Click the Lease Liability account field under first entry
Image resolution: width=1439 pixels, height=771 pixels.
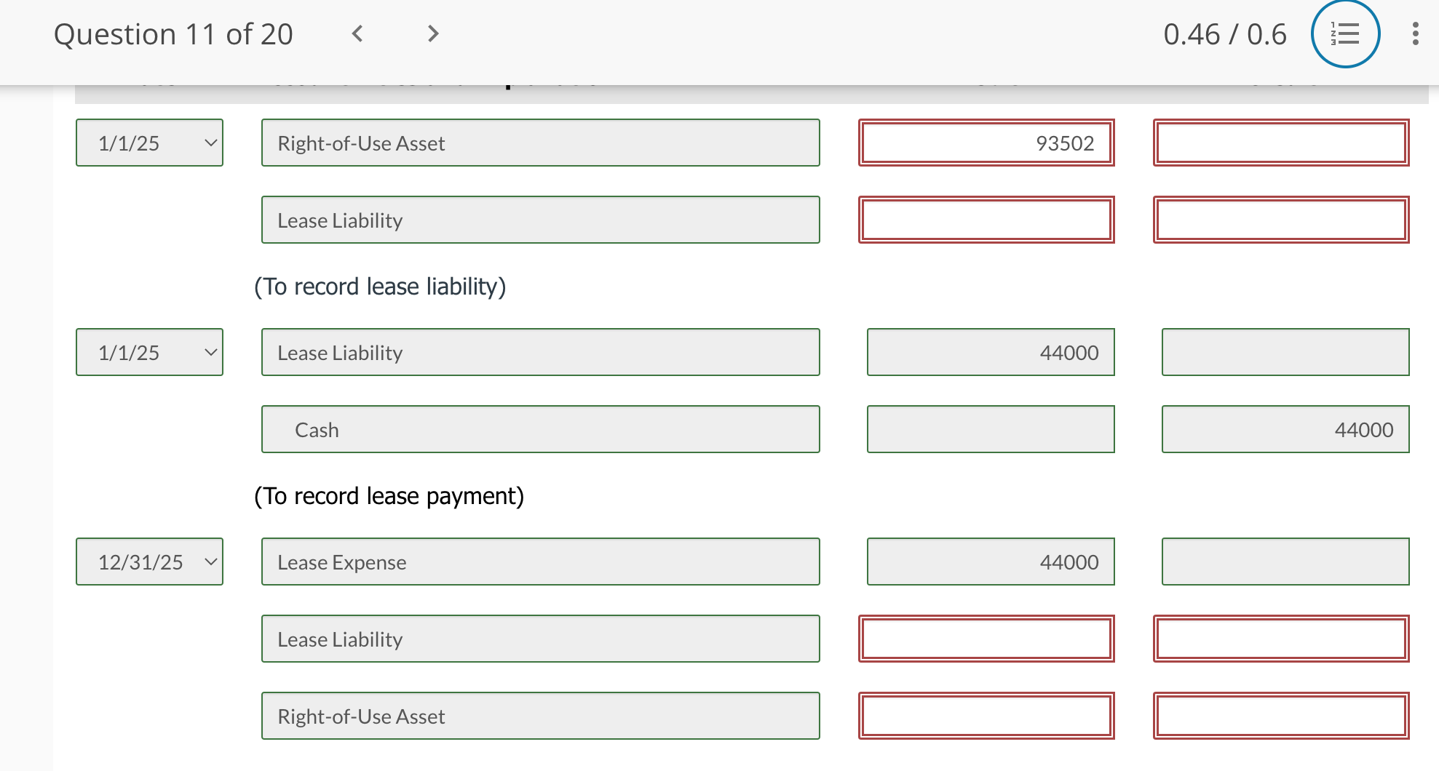click(x=541, y=220)
